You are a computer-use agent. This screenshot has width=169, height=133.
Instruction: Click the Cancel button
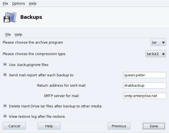[14, 126]
